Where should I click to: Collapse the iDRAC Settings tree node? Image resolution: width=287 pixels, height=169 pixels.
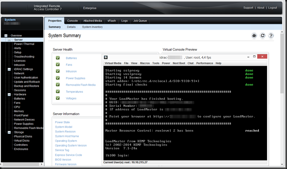point(9,69)
